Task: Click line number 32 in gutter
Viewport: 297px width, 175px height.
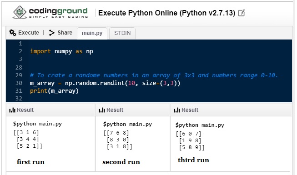Action: pyautogui.click(x=19, y=98)
